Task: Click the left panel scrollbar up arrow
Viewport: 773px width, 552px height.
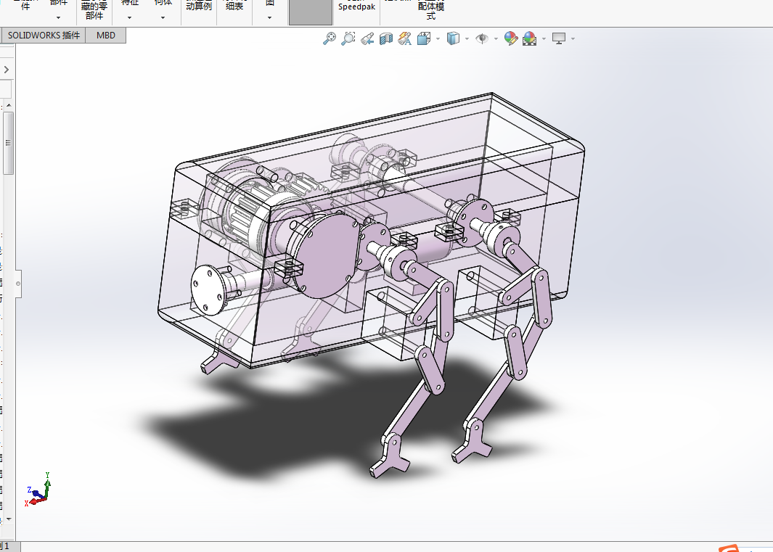Action: click(x=9, y=105)
